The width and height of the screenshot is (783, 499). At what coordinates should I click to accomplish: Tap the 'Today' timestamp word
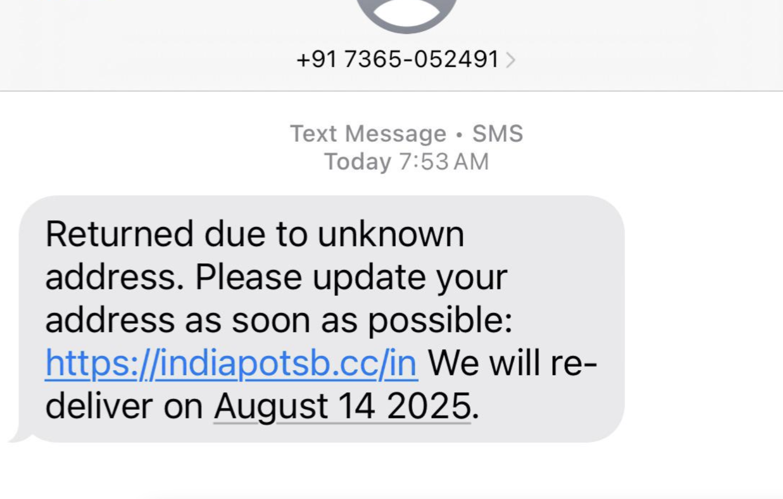(357, 162)
